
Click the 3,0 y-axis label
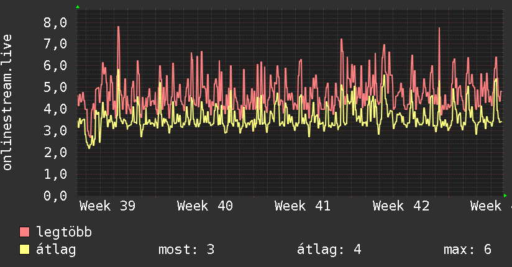pos(55,130)
